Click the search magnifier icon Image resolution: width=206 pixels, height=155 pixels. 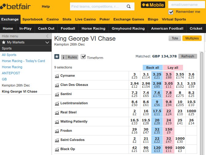tap(129, 6)
